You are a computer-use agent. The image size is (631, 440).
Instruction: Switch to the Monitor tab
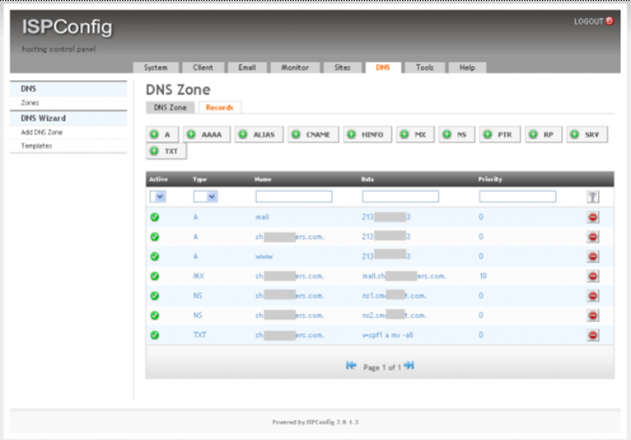(x=295, y=68)
